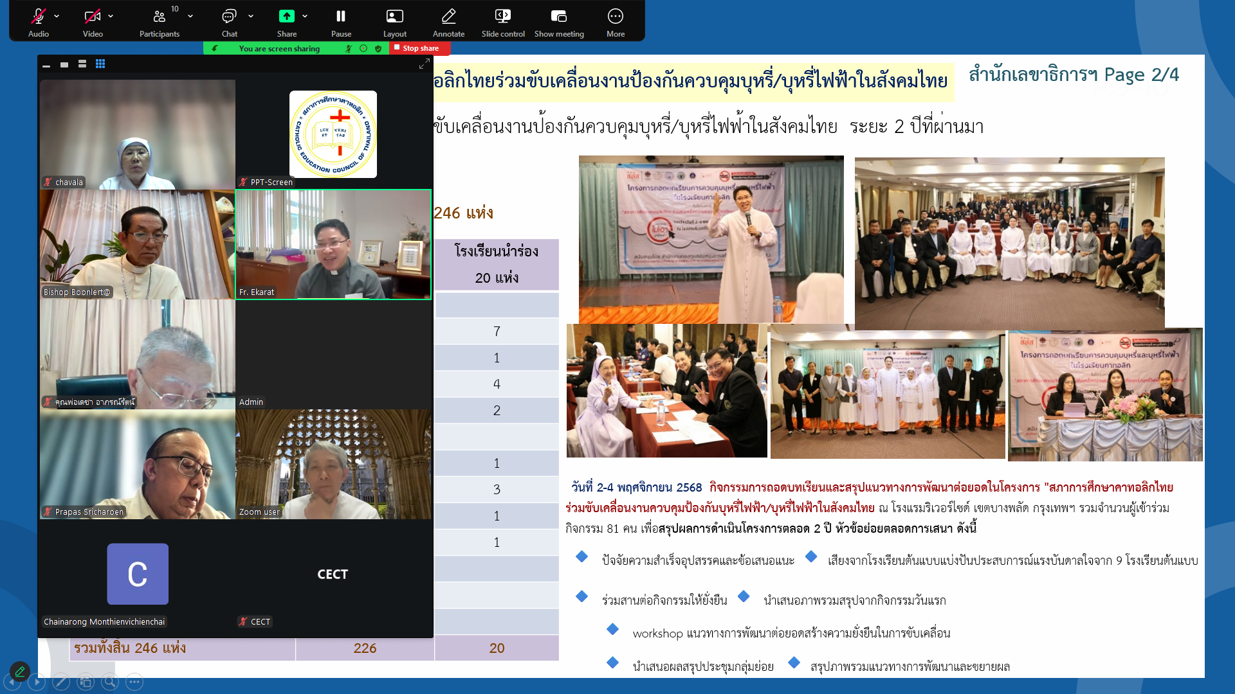Click the green Share icon
This screenshot has height=694, width=1235.
[286, 17]
